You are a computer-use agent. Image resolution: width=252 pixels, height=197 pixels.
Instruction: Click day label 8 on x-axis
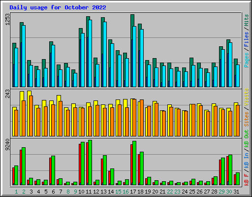pos(68,192)
